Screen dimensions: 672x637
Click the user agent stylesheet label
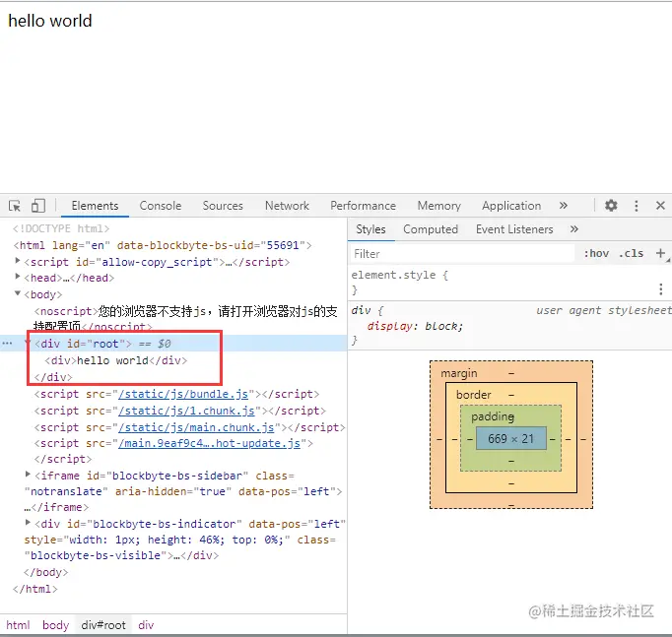[x=603, y=310]
